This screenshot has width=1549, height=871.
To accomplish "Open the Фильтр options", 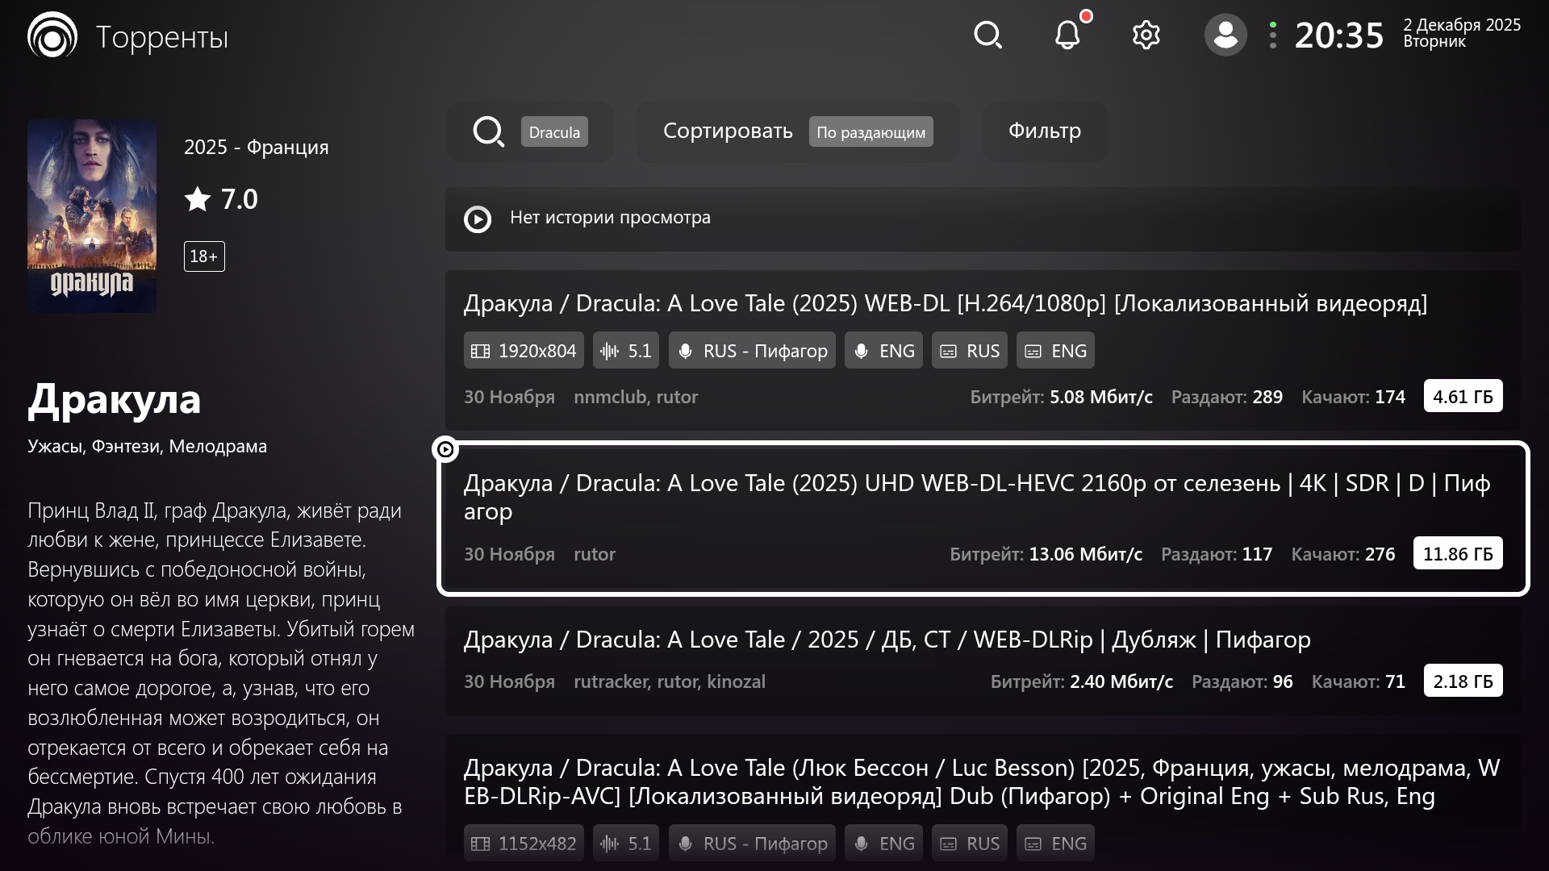I will (1044, 131).
